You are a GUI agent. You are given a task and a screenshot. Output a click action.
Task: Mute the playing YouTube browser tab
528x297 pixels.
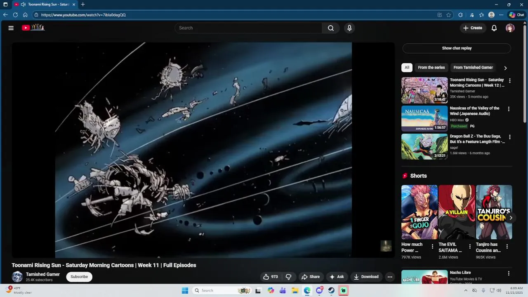click(x=23, y=5)
